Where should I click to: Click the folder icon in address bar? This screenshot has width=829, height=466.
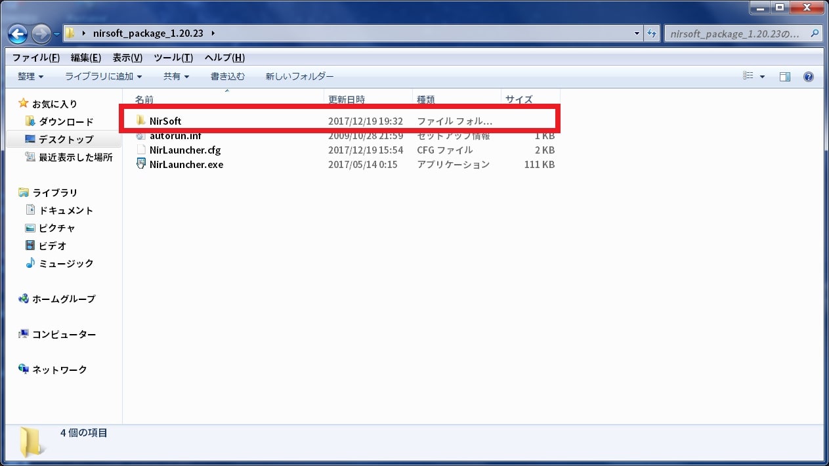click(70, 33)
